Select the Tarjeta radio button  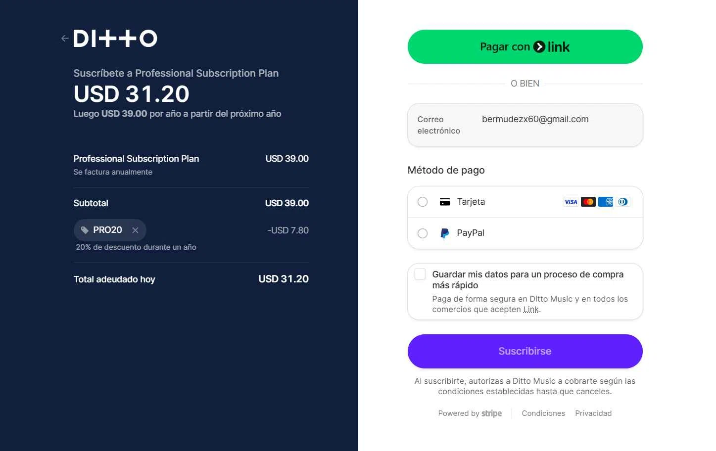tap(423, 202)
